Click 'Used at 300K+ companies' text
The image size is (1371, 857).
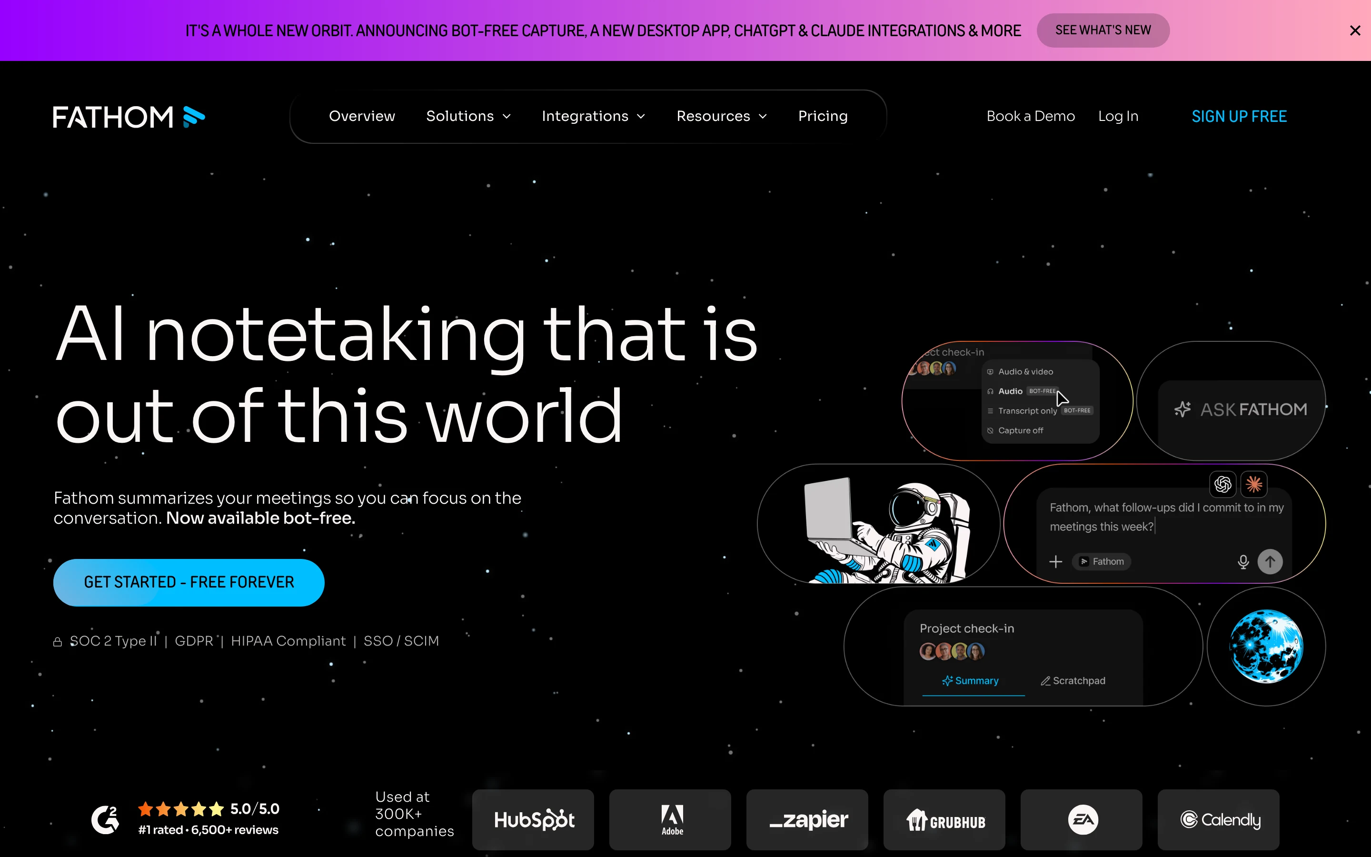(x=414, y=814)
